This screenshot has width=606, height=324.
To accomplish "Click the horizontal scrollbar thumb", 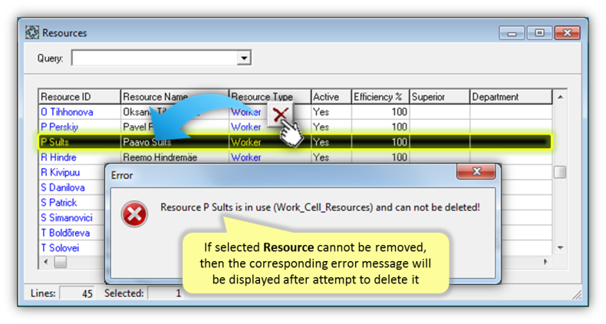I will [x=60, y=262].
